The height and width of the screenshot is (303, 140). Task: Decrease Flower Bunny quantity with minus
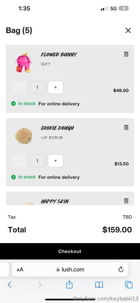click(x=19, y=87)
